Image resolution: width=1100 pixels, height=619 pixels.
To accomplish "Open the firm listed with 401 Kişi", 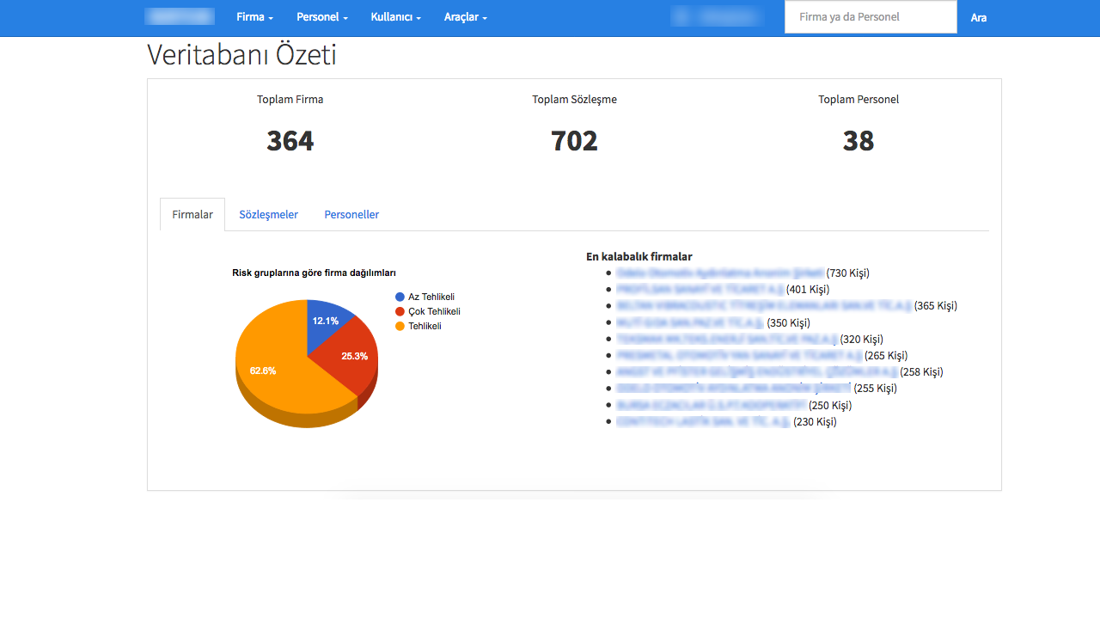I will pyautogui.click(x=700, y=290).
